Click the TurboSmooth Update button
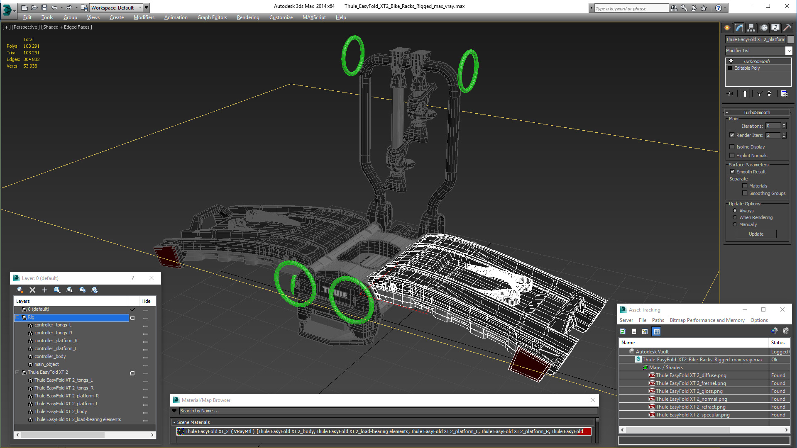Screen dimensions: 797x448 pos(756,234)
